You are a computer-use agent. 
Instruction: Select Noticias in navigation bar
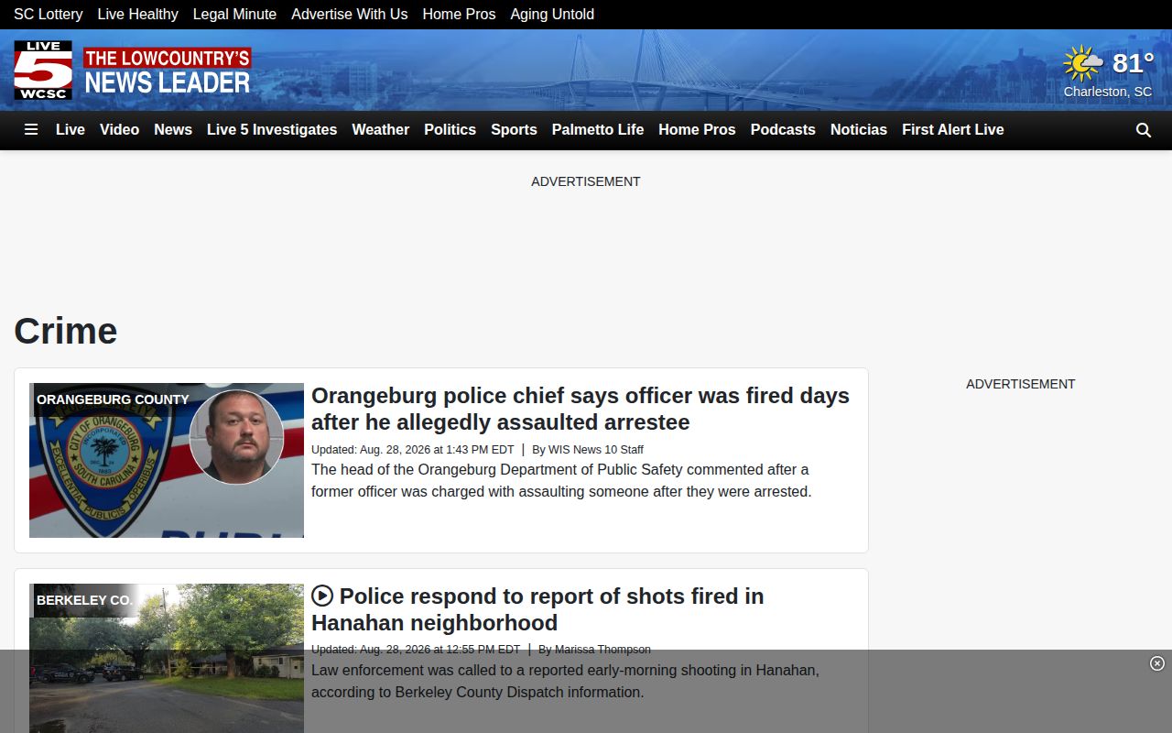click(x=859, y=130)
